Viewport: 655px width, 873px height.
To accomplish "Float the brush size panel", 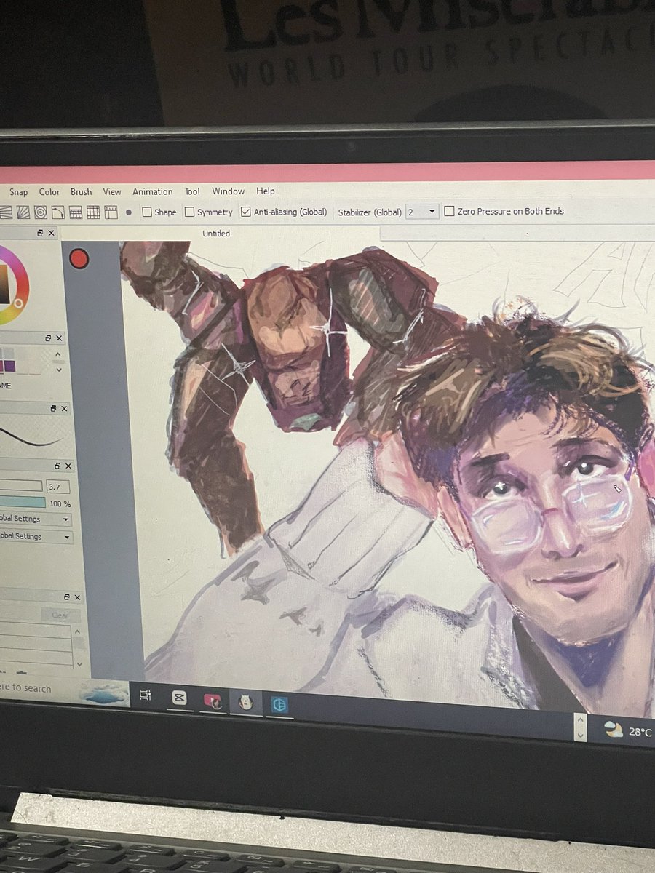I will tap(57, 465).
